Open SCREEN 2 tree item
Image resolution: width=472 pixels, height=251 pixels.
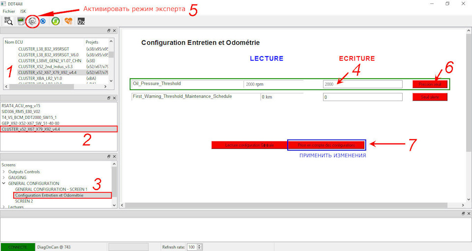point(24,201)
